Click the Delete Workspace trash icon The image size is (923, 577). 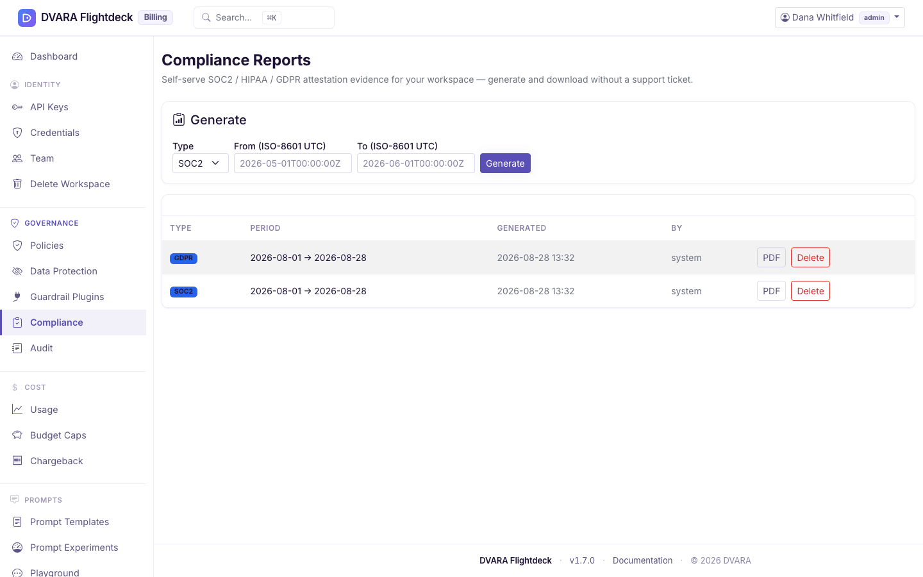[17, 184]
